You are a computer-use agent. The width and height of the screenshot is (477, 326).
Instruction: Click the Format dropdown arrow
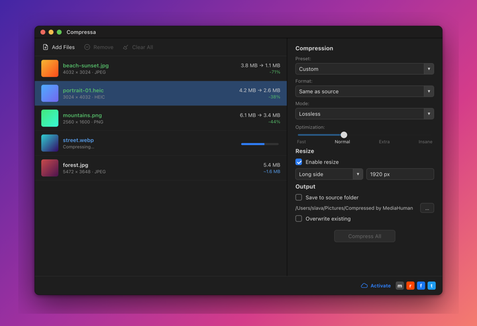(429, 91)
